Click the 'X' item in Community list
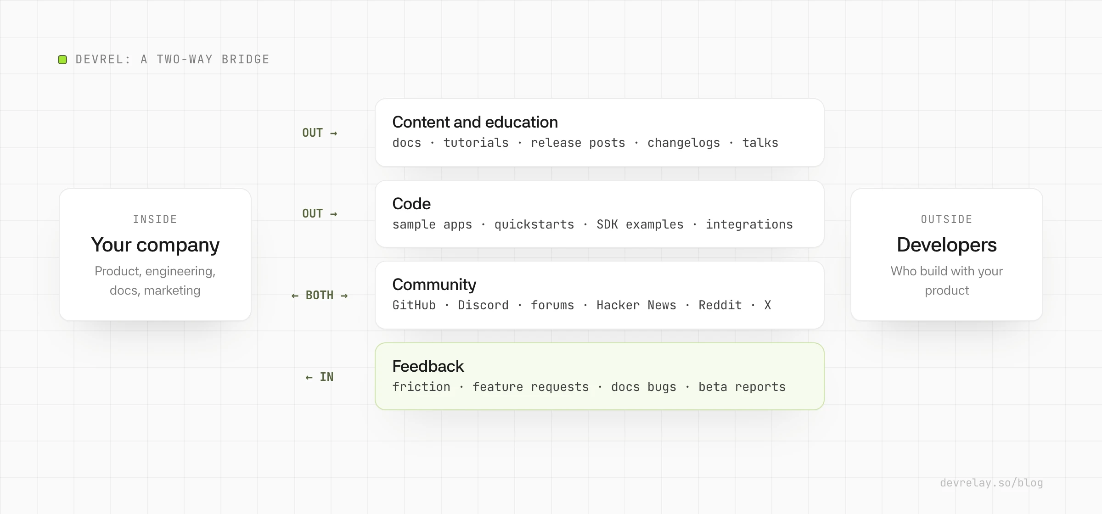The width and height of the screenshot is (1102, 514). [x=767, y=306]
